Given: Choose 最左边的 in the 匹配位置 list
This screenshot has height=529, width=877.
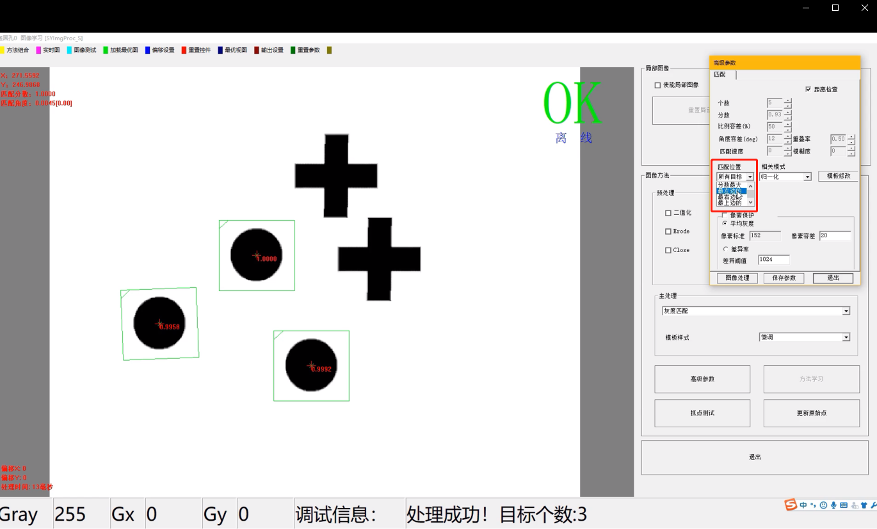Looking at the screenshot, I should (x=730, y=191).
